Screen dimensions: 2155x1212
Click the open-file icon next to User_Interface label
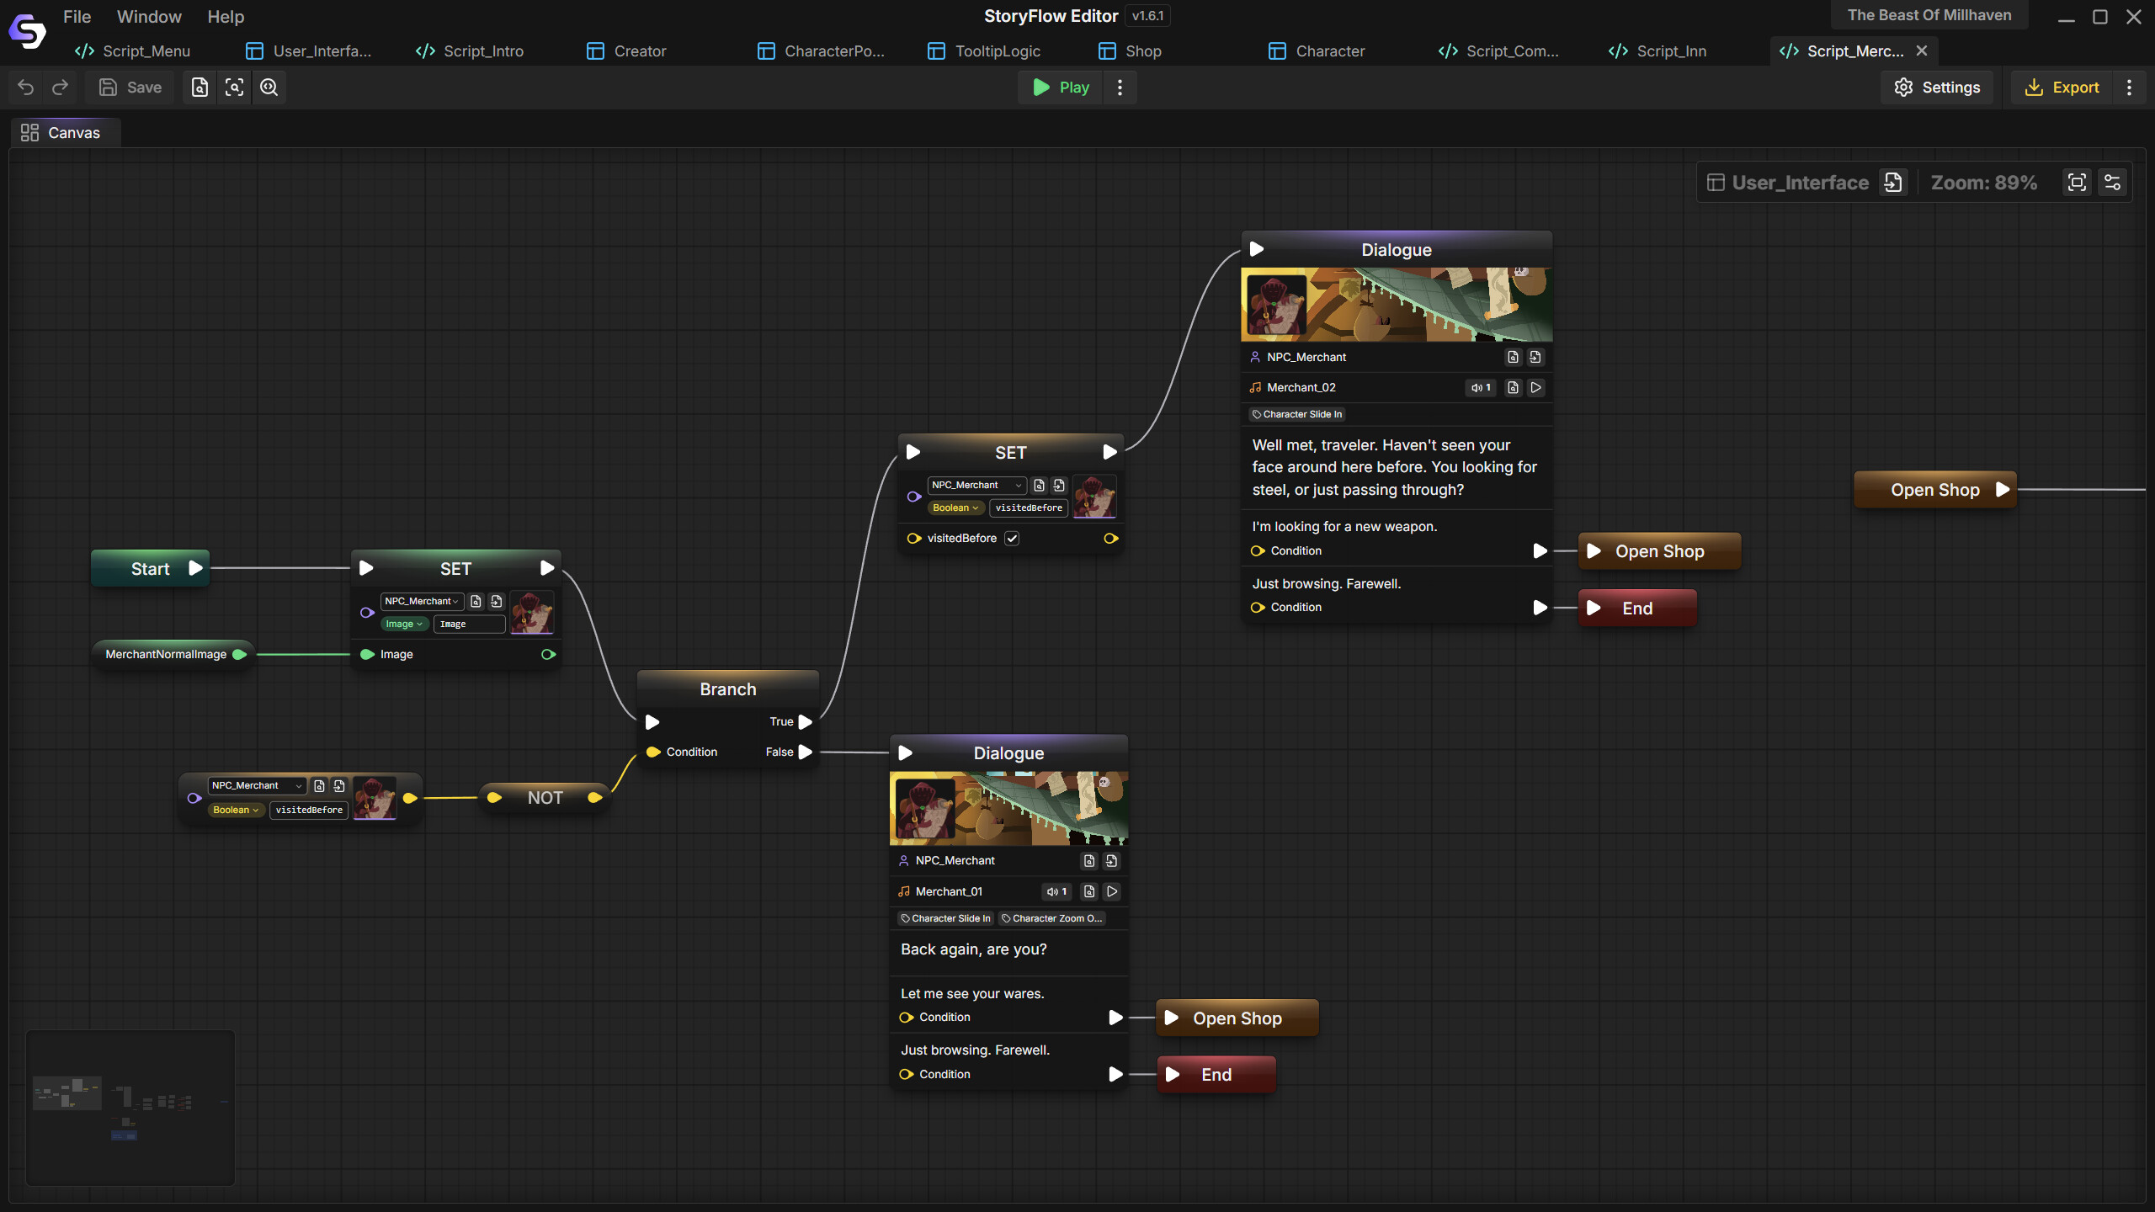(x=1893, y=183)
